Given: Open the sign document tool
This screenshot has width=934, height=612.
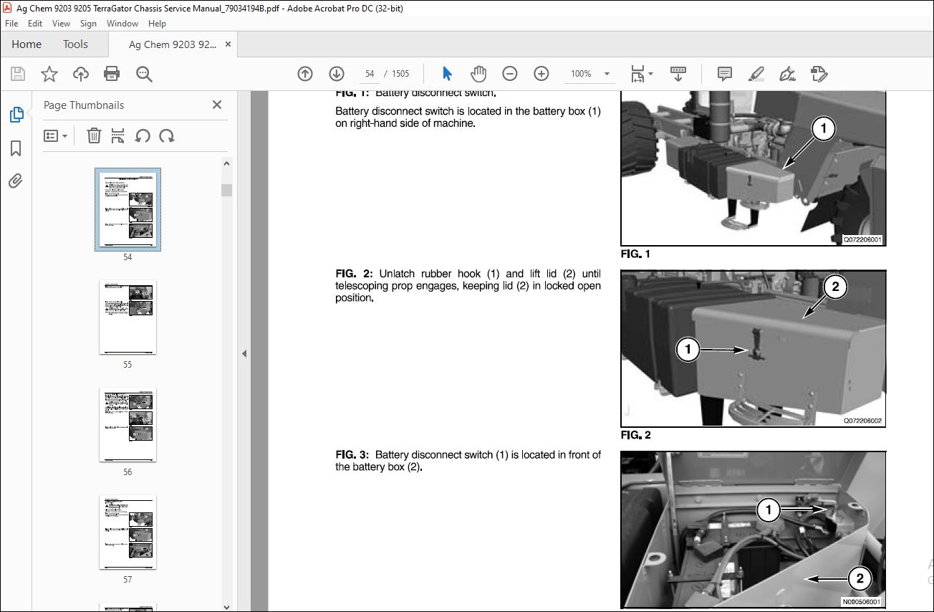Looking at the screenshot, I should coord(787,74).
